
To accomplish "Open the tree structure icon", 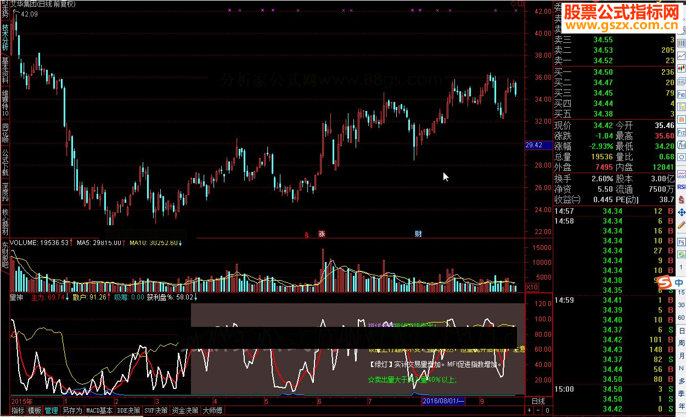I will click(x=682, y=107).
